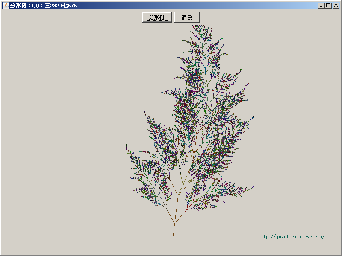Click the window title text 分形树：QQ：三2824七676
Image resolution: width=342 pixels, height=256 pixels.
43,6
